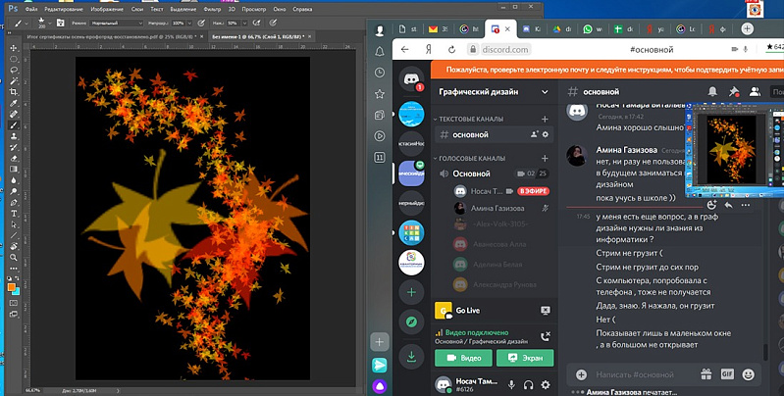The image size is (784, 396).
Task: Click the foreground orange color swatch
Action: tap(11, 287)
